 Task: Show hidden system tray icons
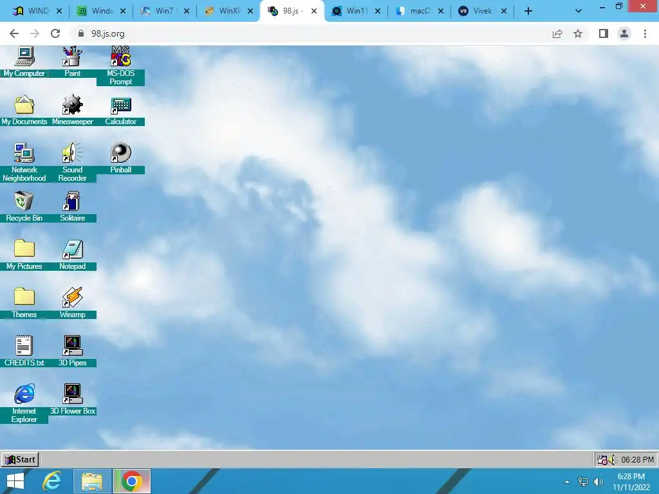click(567, 482)
